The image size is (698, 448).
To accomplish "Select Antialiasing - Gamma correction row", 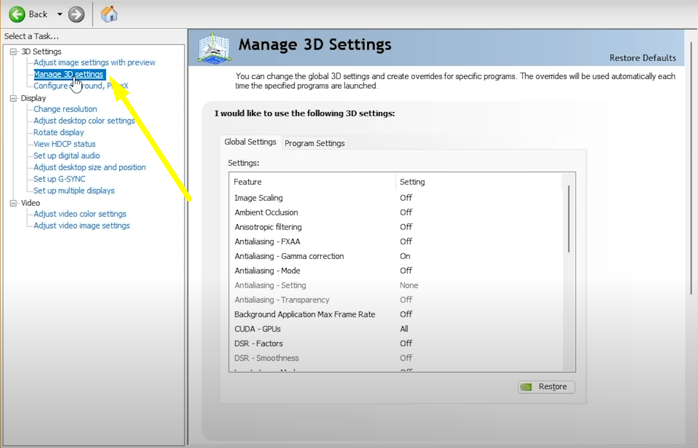I will click(395, 256).
